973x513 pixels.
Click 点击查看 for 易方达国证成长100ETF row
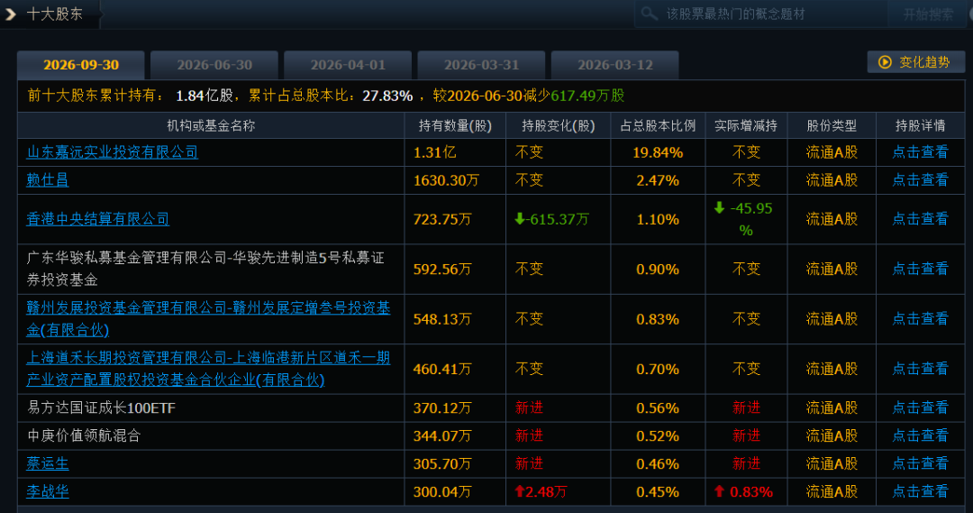click(920, 408)
